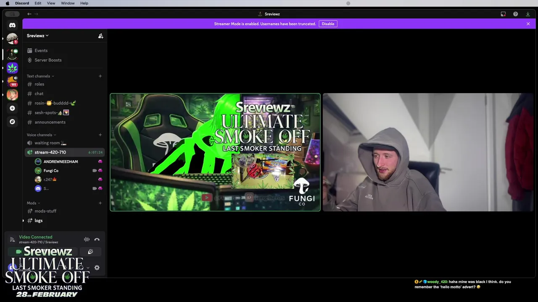
Task: Open noise suppression waveform icon
Action: pyautogui.click(x=87, y=240)
